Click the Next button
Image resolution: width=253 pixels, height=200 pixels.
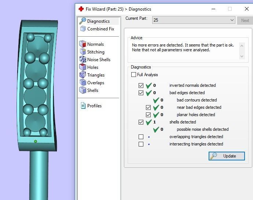tap(245, 21)
